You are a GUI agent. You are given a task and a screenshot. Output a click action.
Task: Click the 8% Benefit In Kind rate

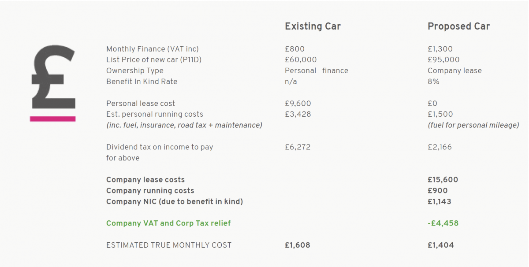pyautogui.click(x=433, y=82)
